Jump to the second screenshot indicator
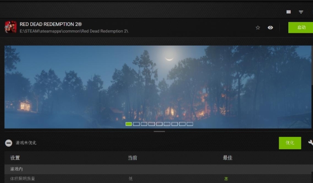The image size is (313, 183). coord(136,124)
